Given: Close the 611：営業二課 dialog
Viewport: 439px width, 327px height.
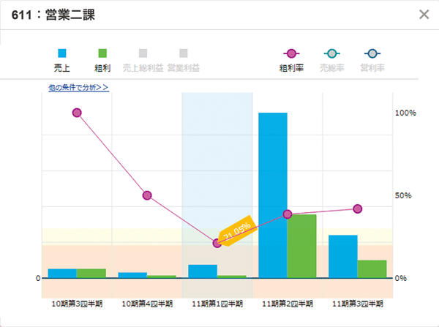Looking at the screenshot, I should 424,14.
